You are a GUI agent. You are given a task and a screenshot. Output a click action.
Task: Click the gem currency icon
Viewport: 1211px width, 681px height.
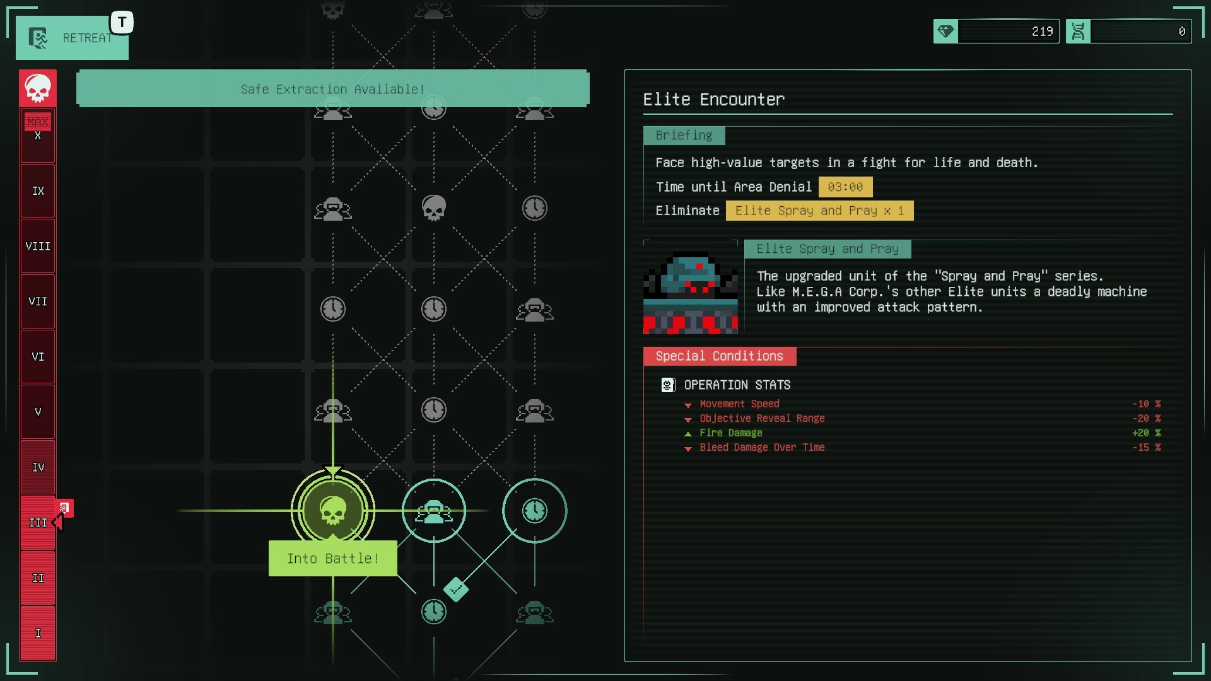945,31
